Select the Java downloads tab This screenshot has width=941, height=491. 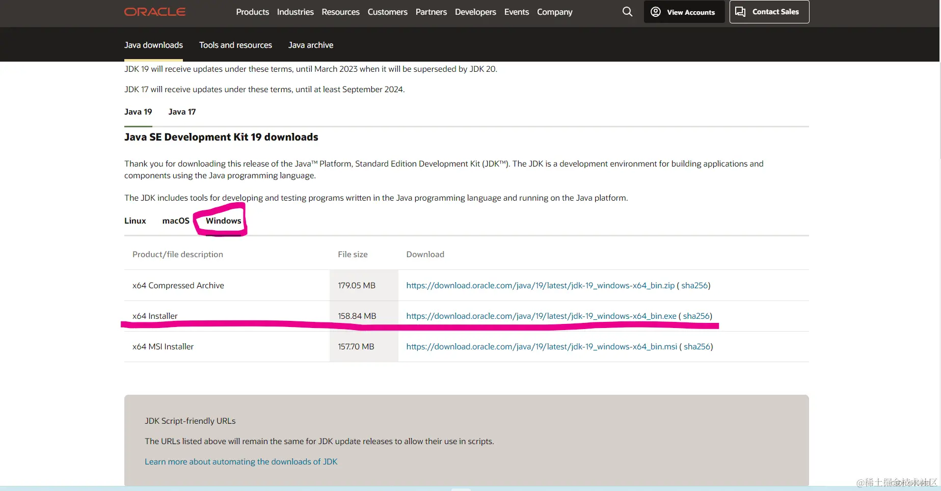click(153, 45)
